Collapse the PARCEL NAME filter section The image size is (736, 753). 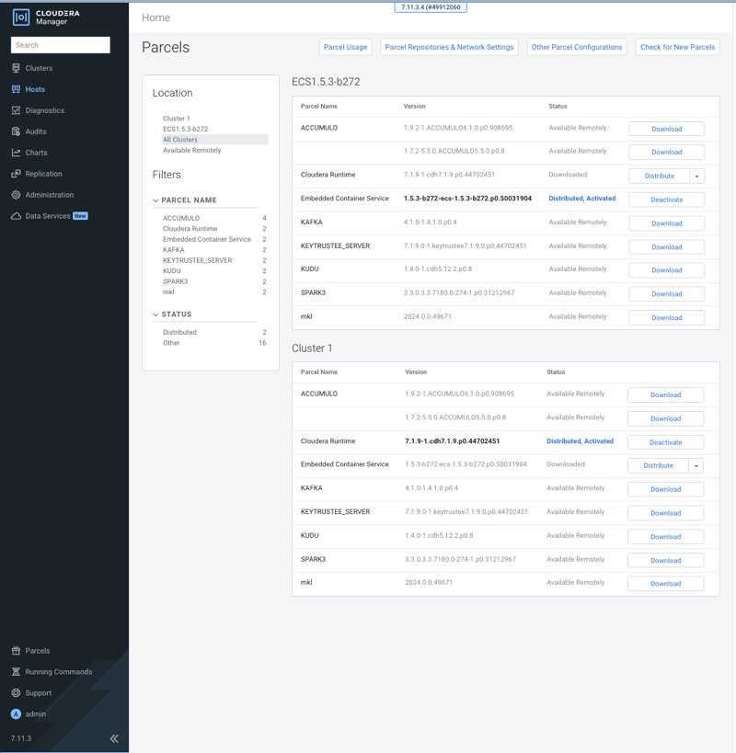[x=155, y=200]
